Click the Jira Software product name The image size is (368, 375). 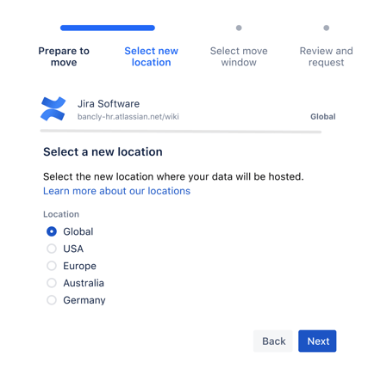[109, 103]
